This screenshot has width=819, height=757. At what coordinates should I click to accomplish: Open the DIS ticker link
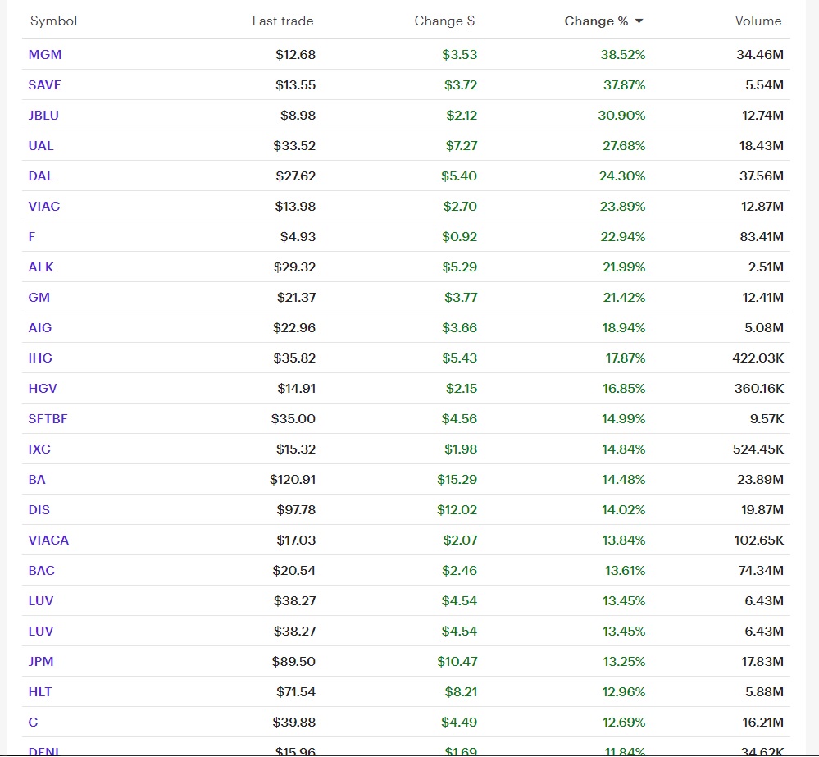[39, 509]
